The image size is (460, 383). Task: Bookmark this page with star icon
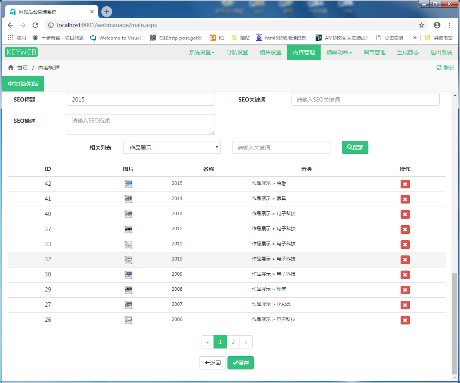(x=421, y=25)
